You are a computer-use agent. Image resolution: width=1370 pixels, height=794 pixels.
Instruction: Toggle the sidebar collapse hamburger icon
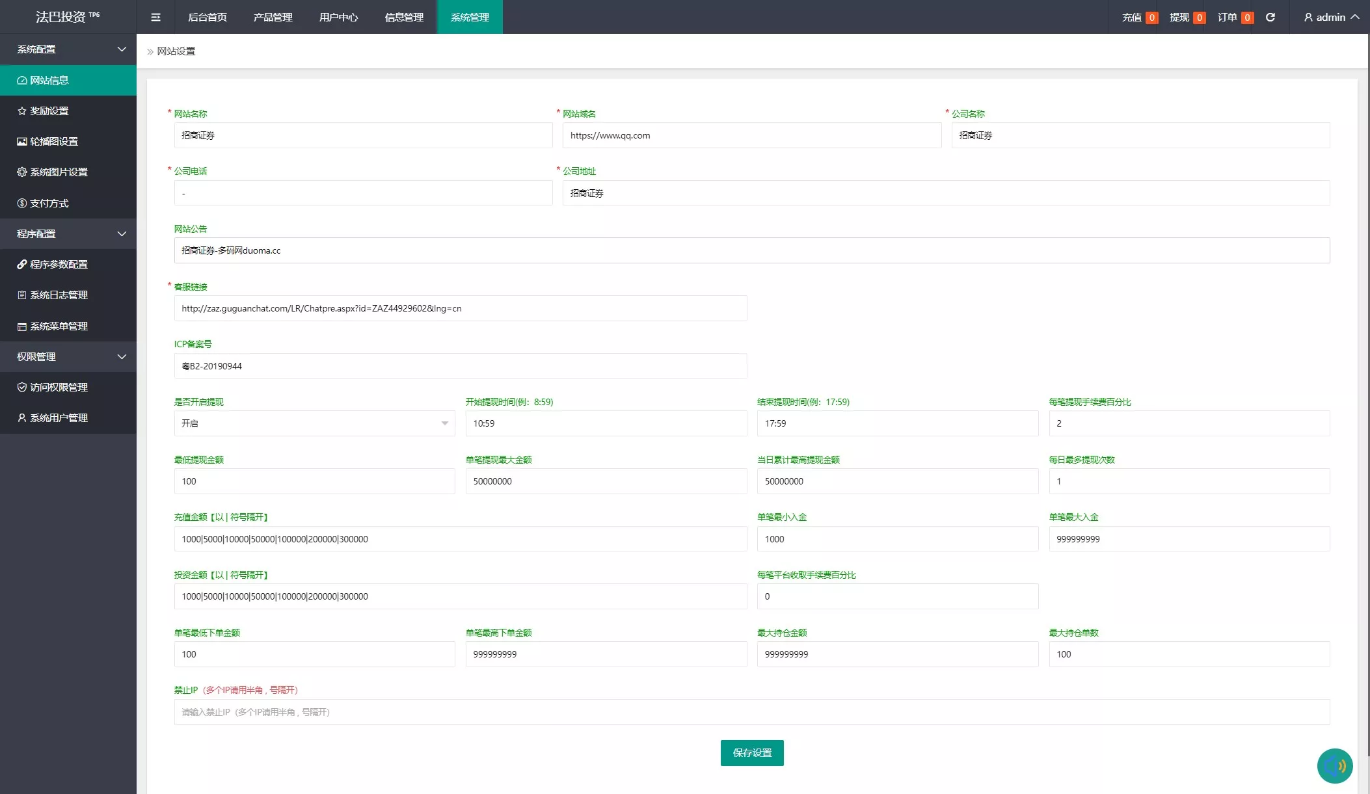[155, 17]
